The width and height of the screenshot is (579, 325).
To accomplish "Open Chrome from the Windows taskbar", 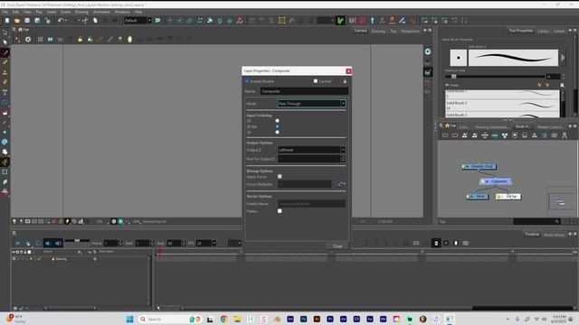I will click(223, 319).
